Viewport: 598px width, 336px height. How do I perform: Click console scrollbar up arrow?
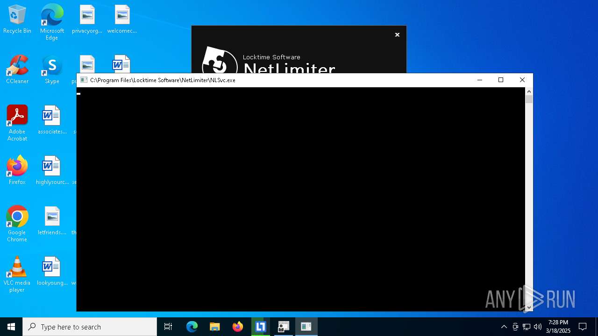point(529,91)
